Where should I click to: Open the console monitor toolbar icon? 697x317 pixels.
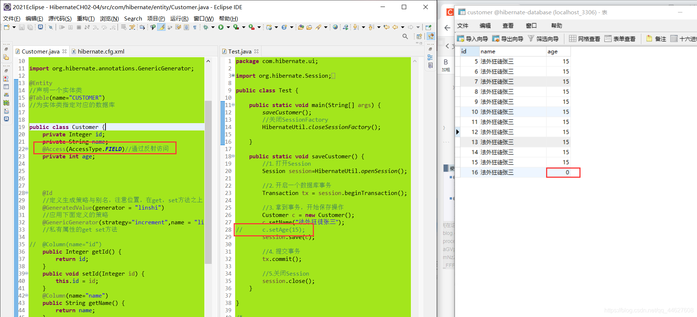click(40, 27)
